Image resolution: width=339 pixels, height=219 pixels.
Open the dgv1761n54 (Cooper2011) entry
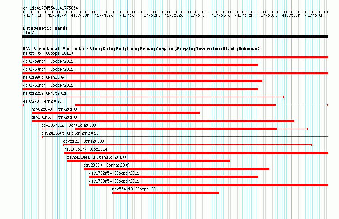tap(49, 85)
